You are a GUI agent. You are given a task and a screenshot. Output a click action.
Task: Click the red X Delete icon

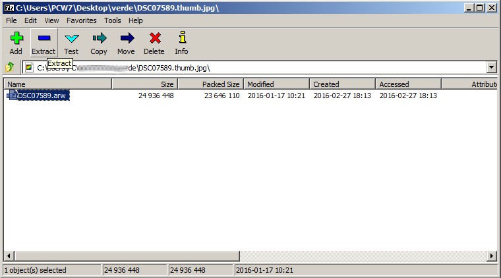point(154,39)
